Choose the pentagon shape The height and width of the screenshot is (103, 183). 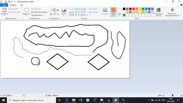click(x=79, y=12)
